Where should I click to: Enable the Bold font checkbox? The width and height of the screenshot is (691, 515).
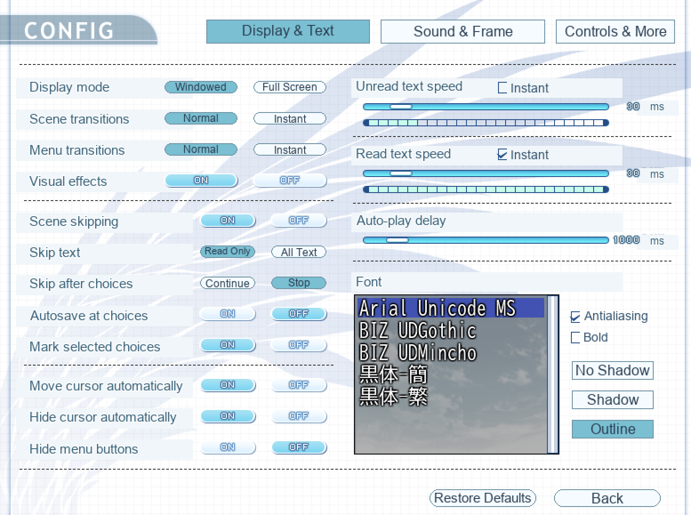tap(575, 338)
